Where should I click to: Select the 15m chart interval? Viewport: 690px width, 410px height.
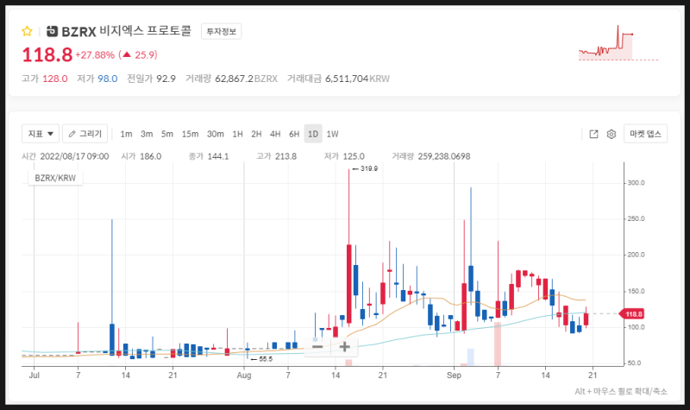point(190,134)
